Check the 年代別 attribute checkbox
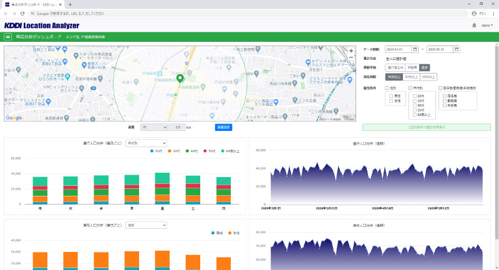 (410, 88)
